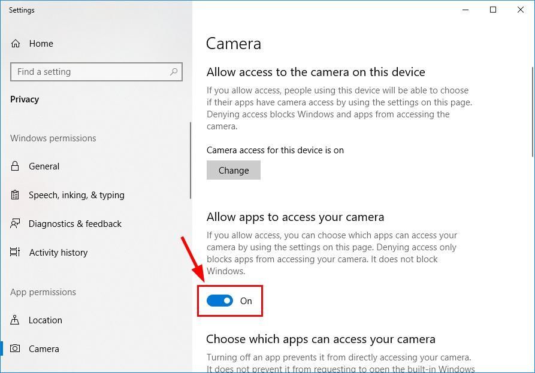Click the Speech, inking, & typing clipboard icon
The image size is (535, 373).
(16, 195)
